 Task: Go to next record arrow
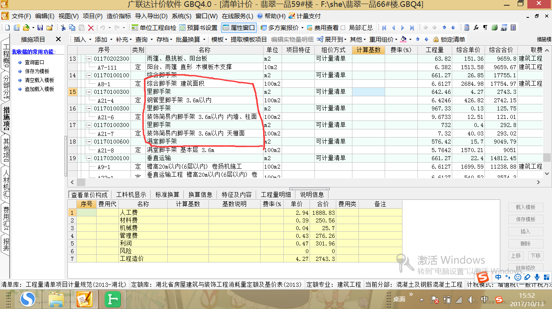click(402, 28)
